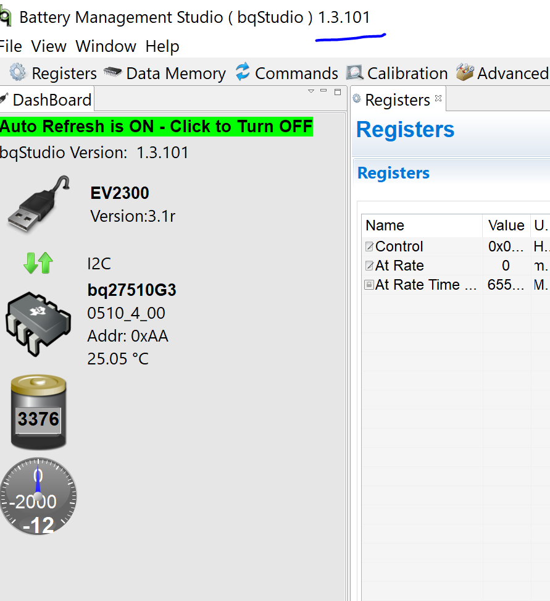Click the Advanced toolbox icon
550x601 pixels.
point(465,72)
